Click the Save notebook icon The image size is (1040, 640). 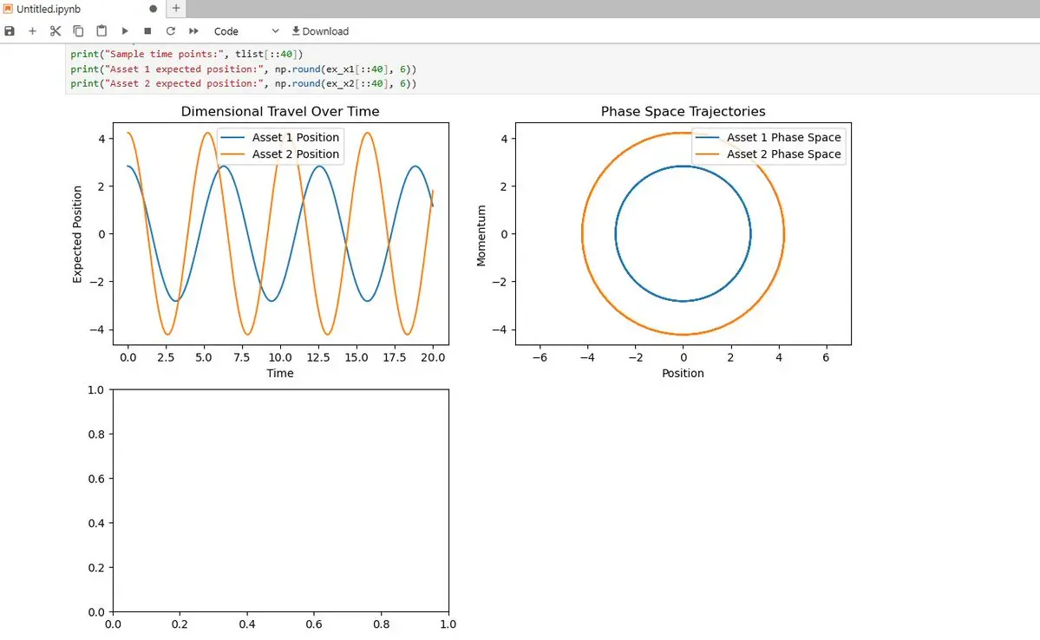pos(10,31)
